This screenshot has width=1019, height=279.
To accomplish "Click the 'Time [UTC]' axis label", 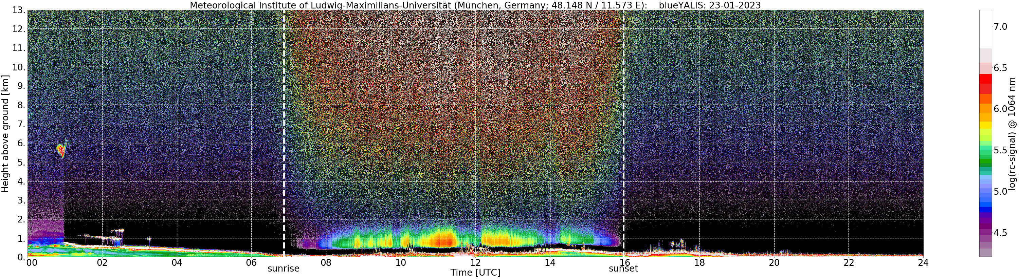I will click(475, 272).
